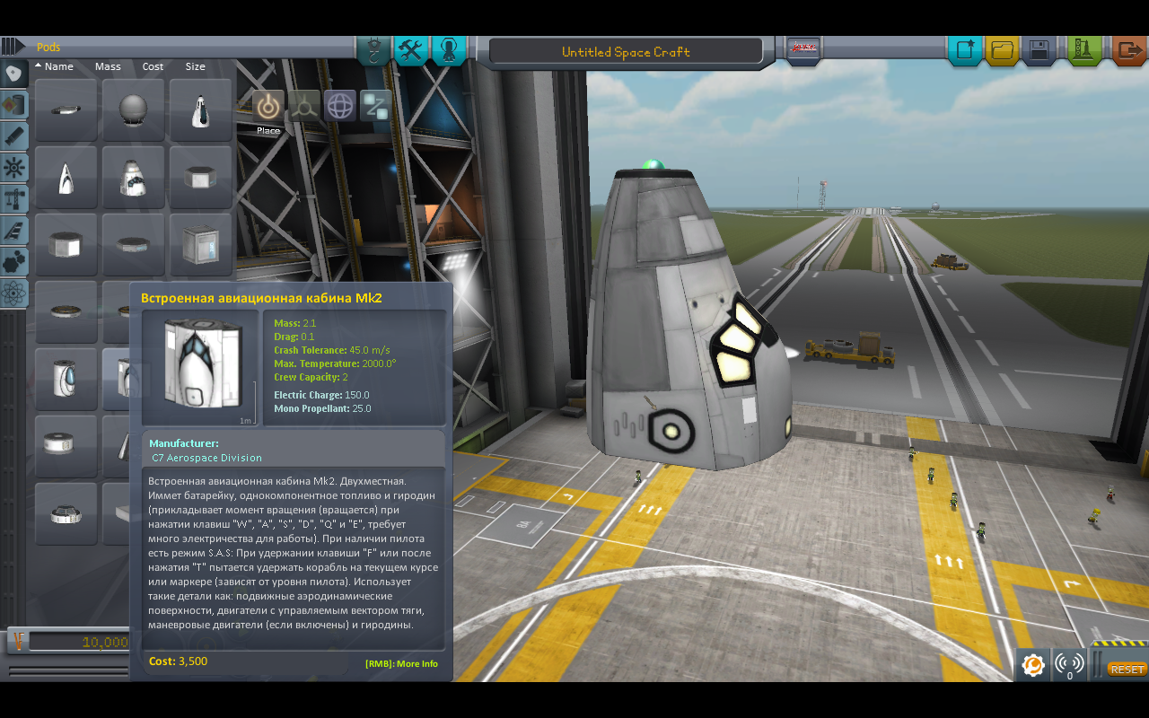Save the craft with the disk icon

click(x=1039, y=50)
